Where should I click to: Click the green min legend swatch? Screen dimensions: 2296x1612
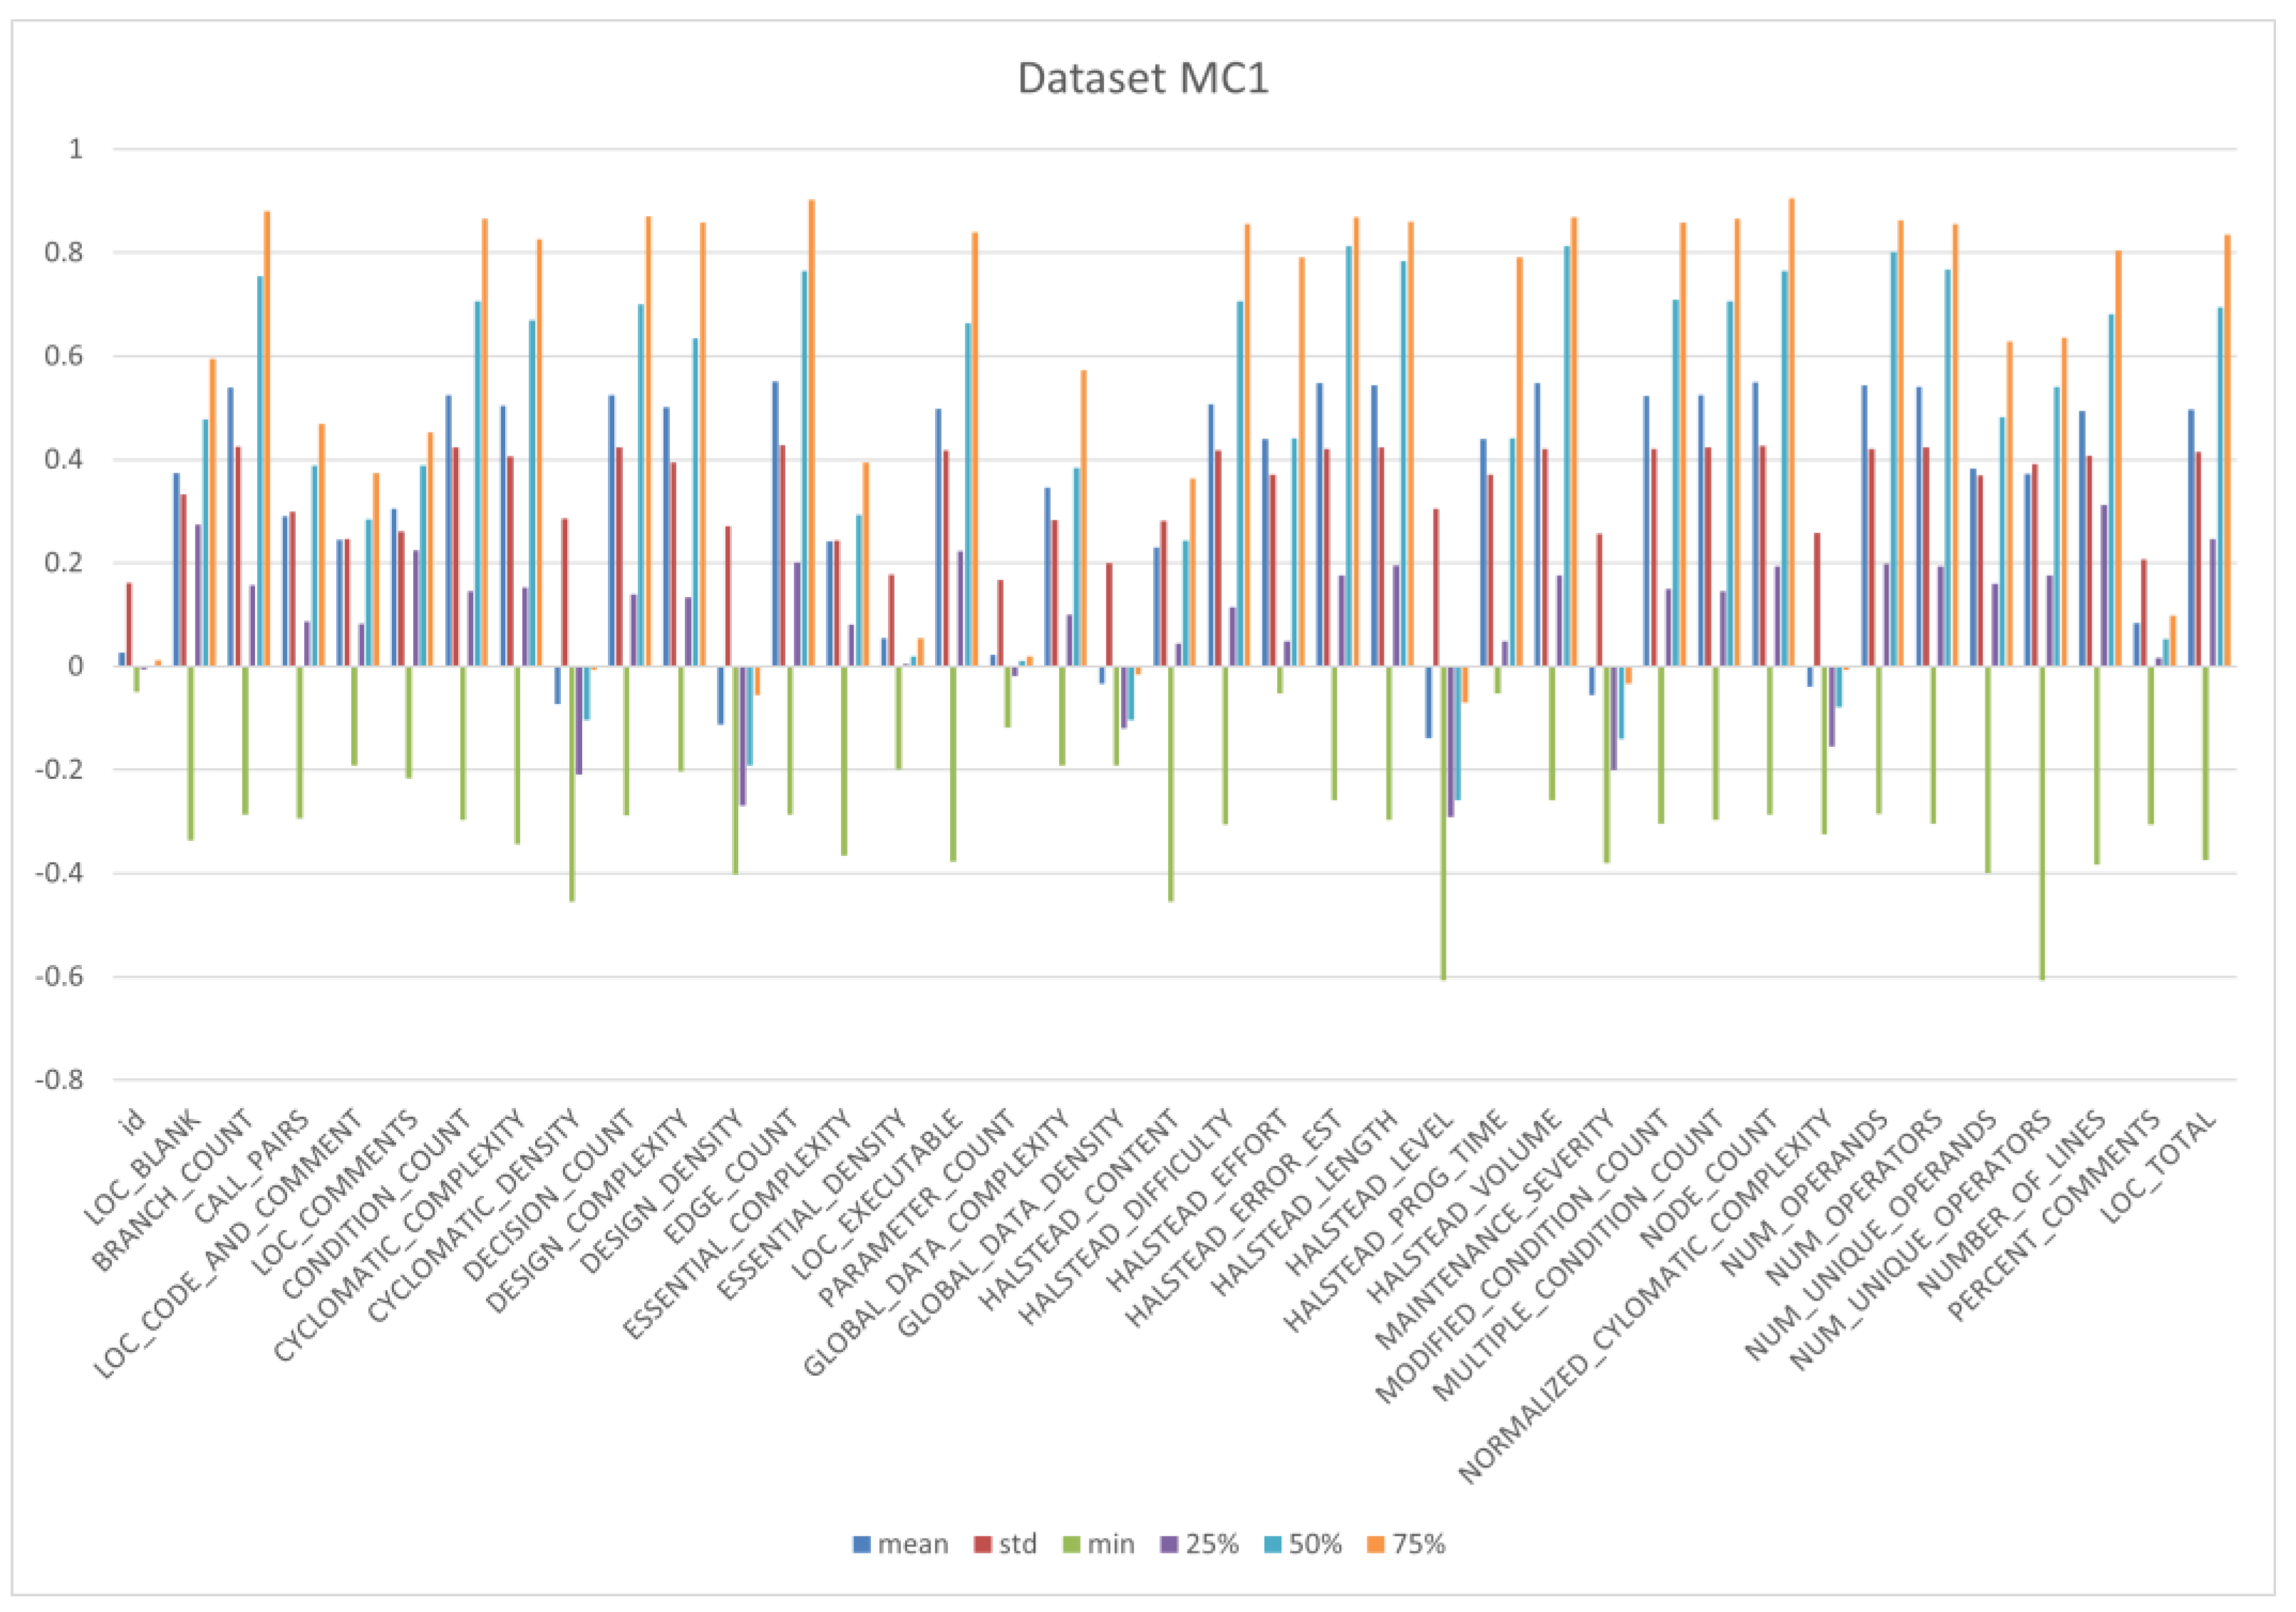point(1071,1544)
